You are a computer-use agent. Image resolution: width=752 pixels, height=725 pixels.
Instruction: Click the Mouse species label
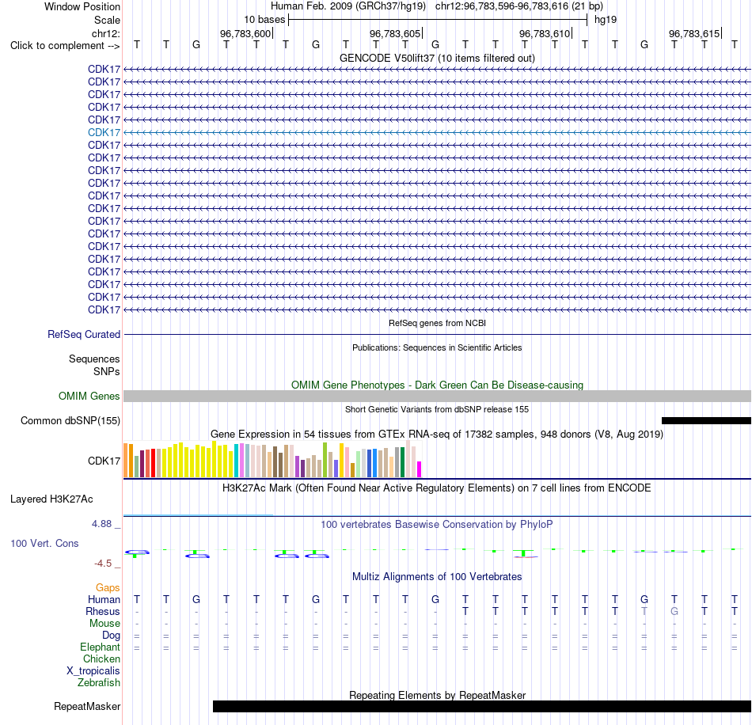pyautogui.click(x=104, y=624)
